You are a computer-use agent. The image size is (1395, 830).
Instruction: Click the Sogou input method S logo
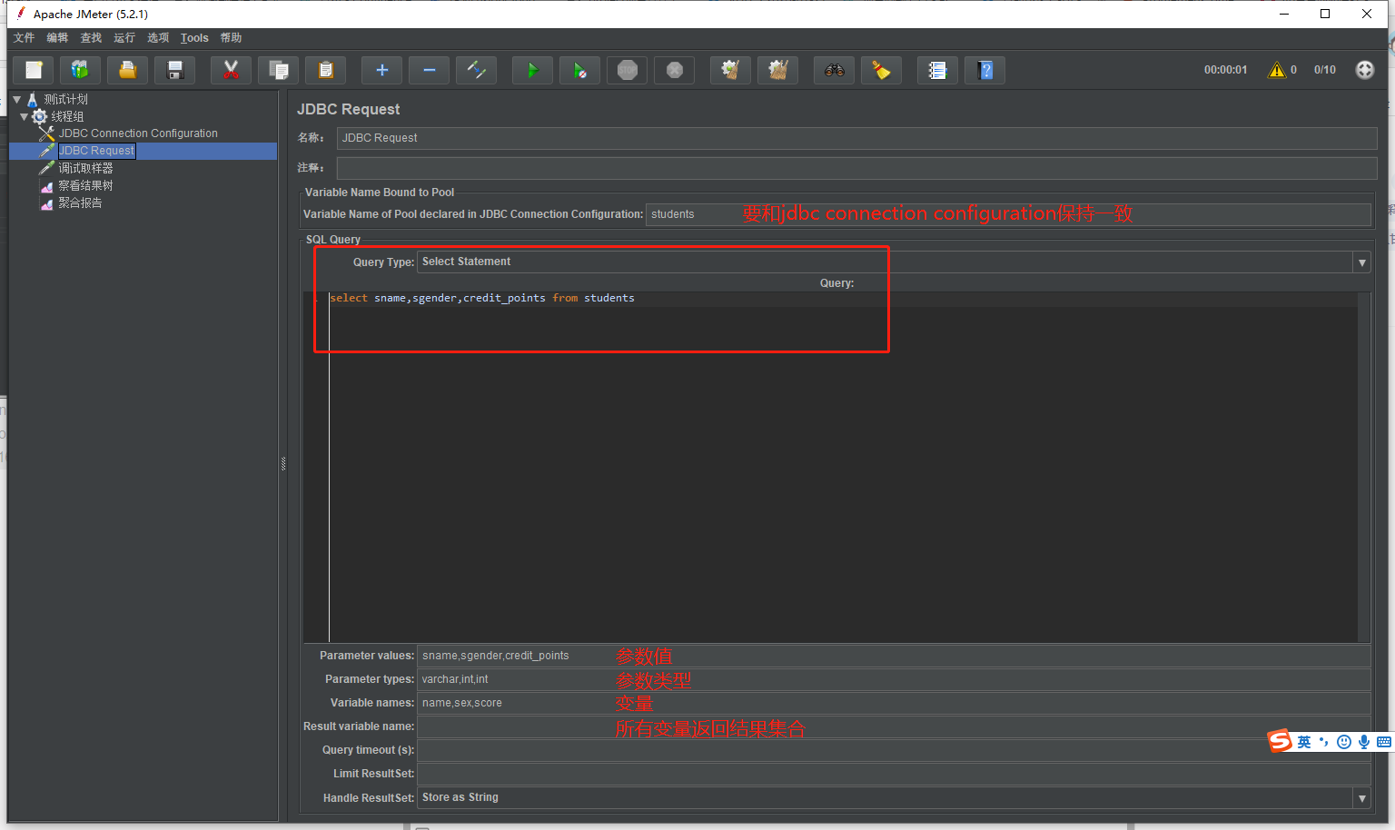coord(1281,741)
